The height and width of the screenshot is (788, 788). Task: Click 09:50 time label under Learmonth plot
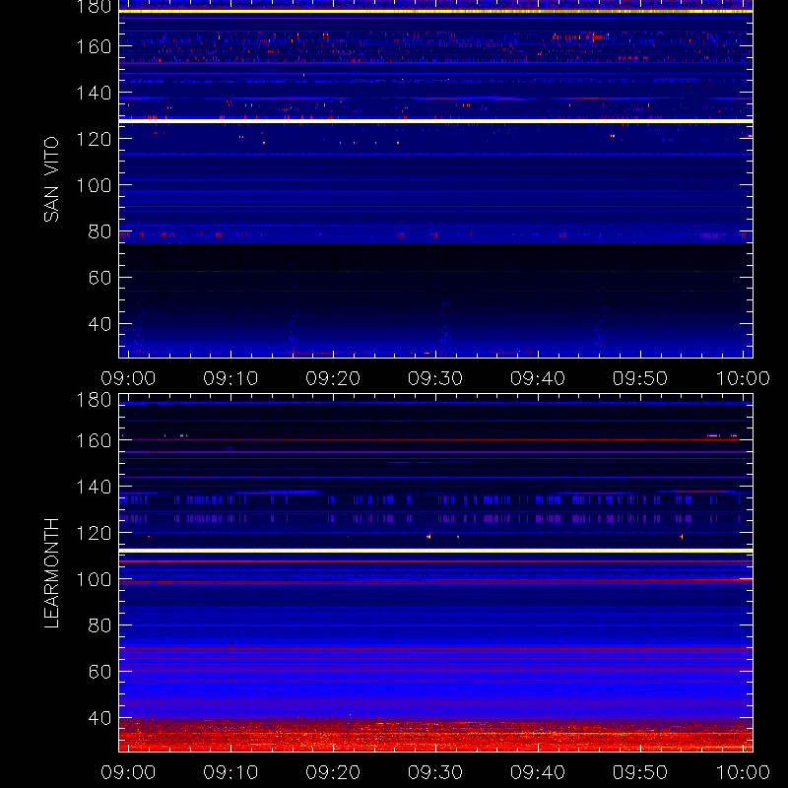pos(640,772)
